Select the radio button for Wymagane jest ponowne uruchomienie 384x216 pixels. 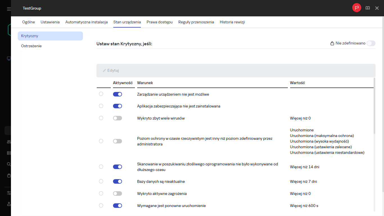coord(101,206)
